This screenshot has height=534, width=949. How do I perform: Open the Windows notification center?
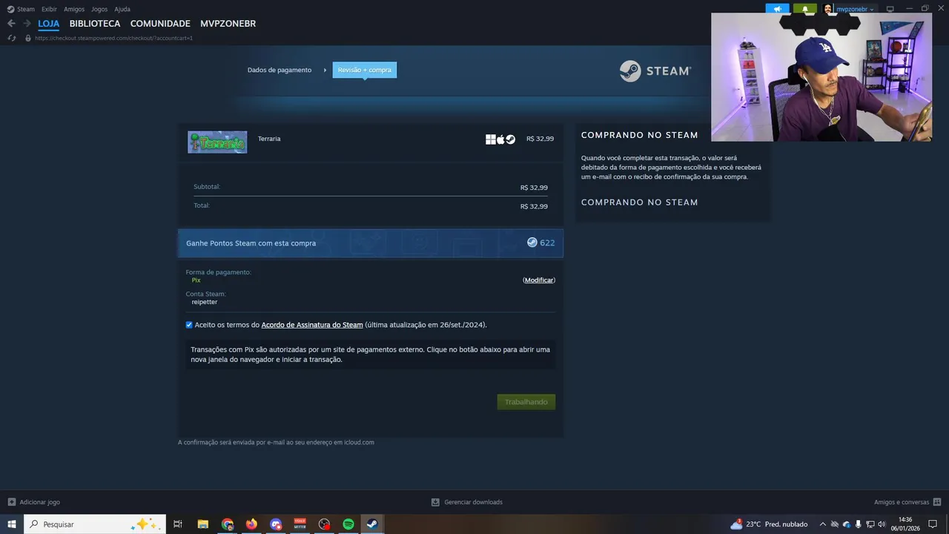(933, 524)
